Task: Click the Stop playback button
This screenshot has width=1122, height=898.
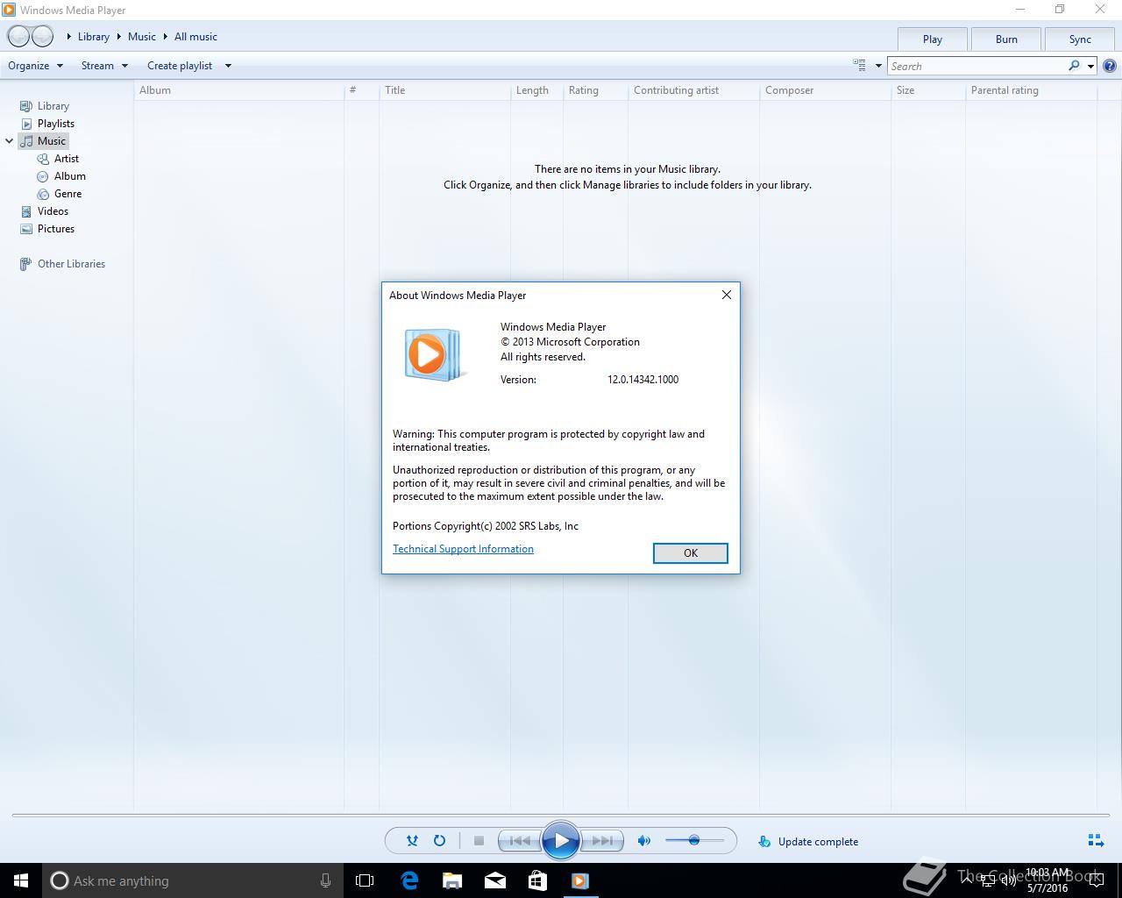Action: point(479,841)
